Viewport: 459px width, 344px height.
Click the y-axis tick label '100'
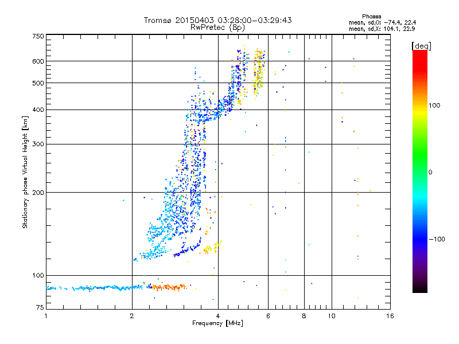click(38, 275)
